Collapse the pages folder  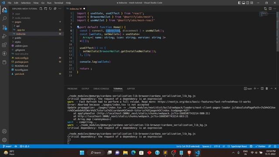[x=18, y=22]
